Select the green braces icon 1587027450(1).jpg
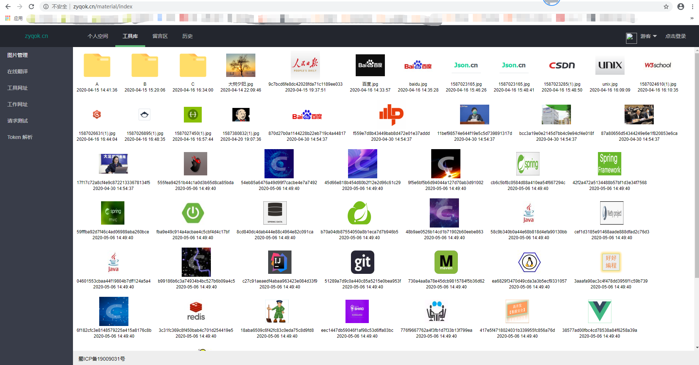 coord(193,114)
